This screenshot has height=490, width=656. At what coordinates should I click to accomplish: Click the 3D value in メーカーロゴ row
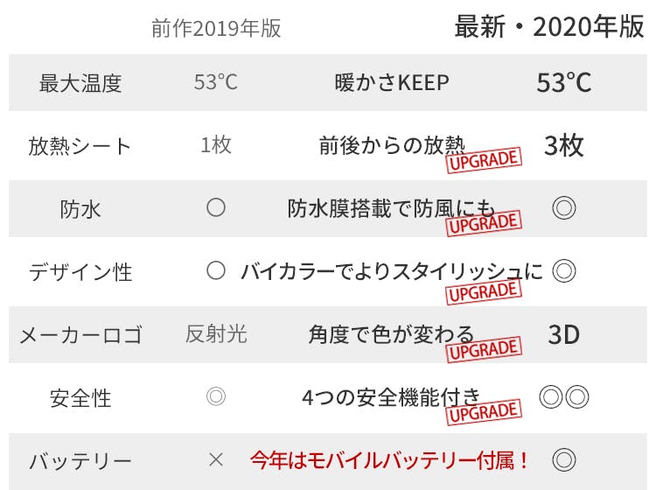[x=564, y=334]
